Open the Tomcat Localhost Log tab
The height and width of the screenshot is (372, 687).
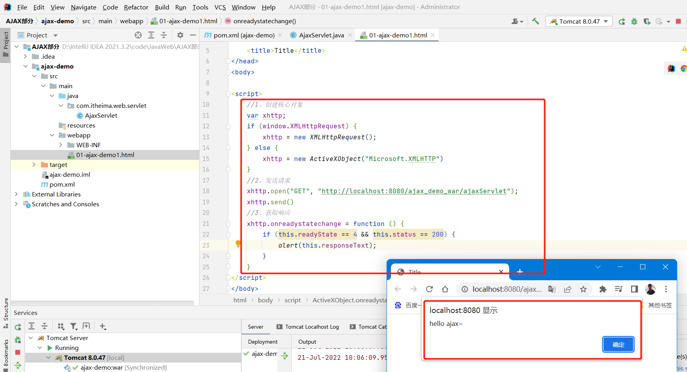[308, 327]
